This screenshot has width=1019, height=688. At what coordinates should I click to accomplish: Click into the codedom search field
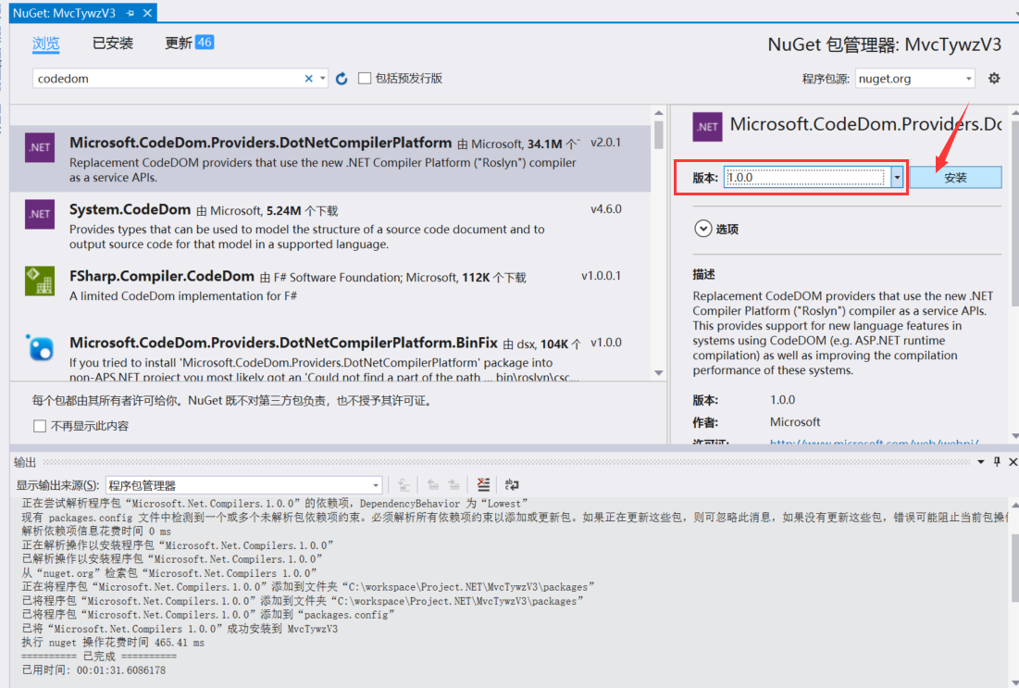[169, 79]
